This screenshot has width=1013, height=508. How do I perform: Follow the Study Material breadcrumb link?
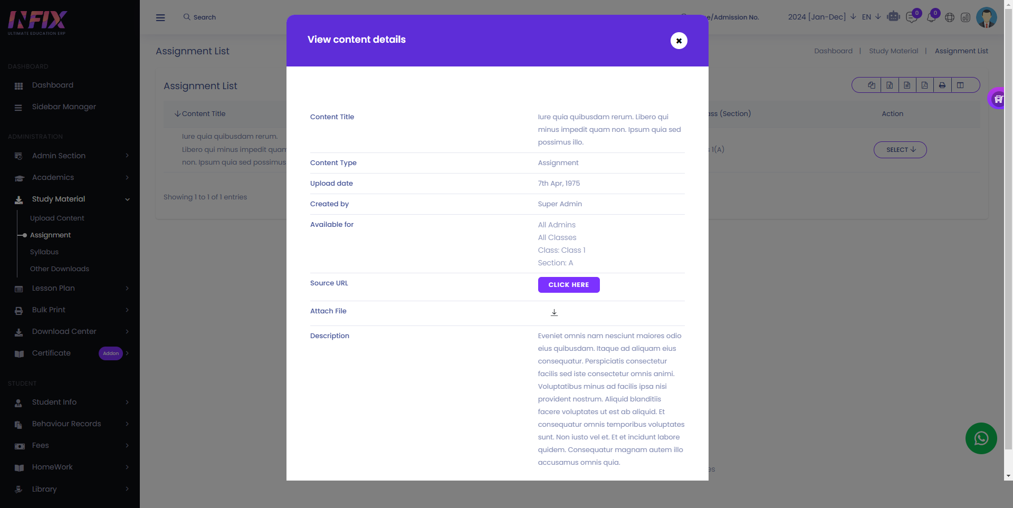(x=893, y=51)
